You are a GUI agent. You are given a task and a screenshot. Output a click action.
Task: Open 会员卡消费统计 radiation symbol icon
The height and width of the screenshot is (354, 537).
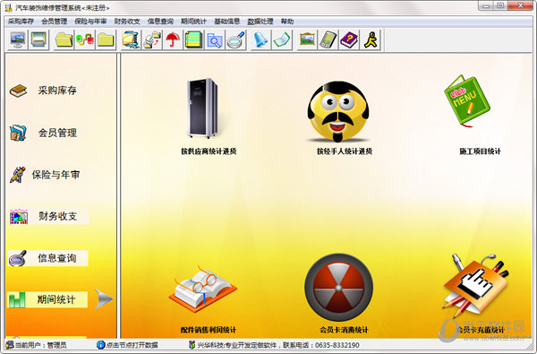tap(338, 288)
